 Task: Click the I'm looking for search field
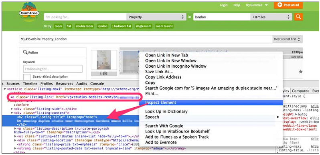(x=85, y=17)
